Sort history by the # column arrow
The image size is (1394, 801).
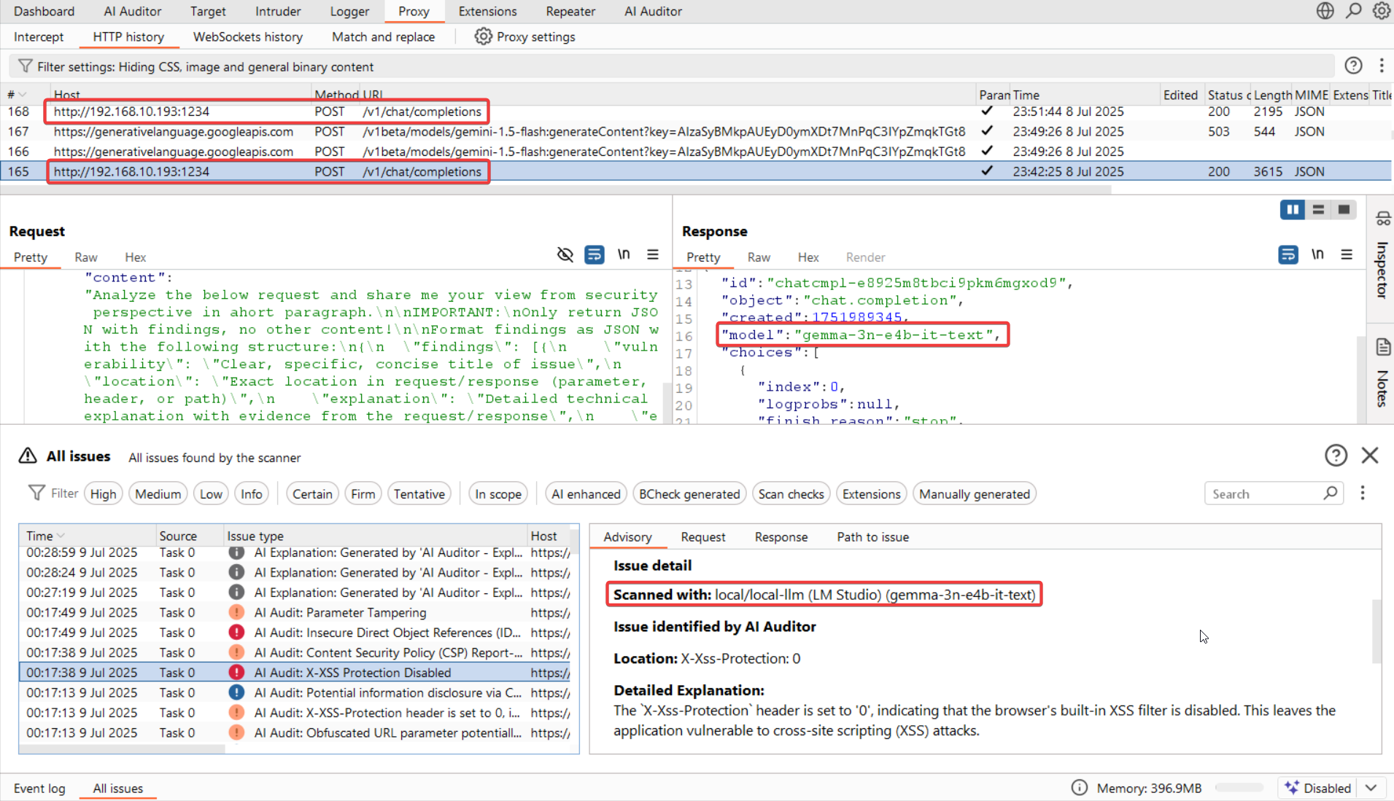click(x=23, y=95)
